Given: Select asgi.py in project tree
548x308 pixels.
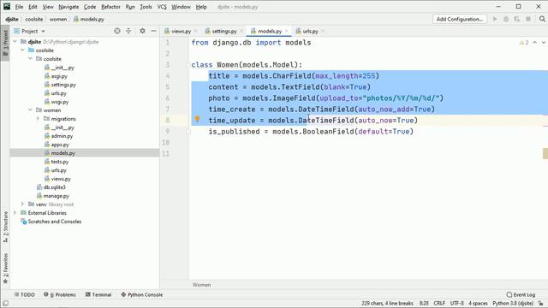Looking at the screenshot, I should click(59, 76).
